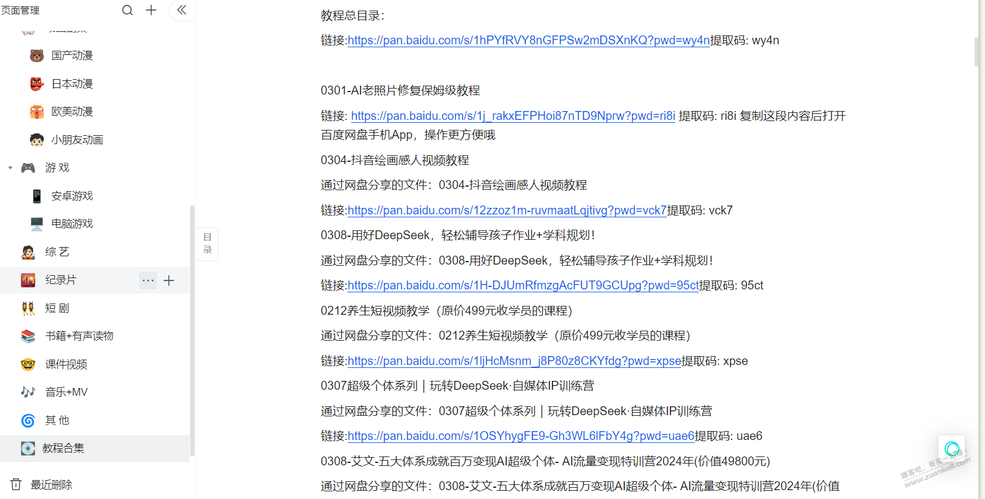
Task: Open the floating assistant icon at bottom right
Action: [x=951, y=449]
